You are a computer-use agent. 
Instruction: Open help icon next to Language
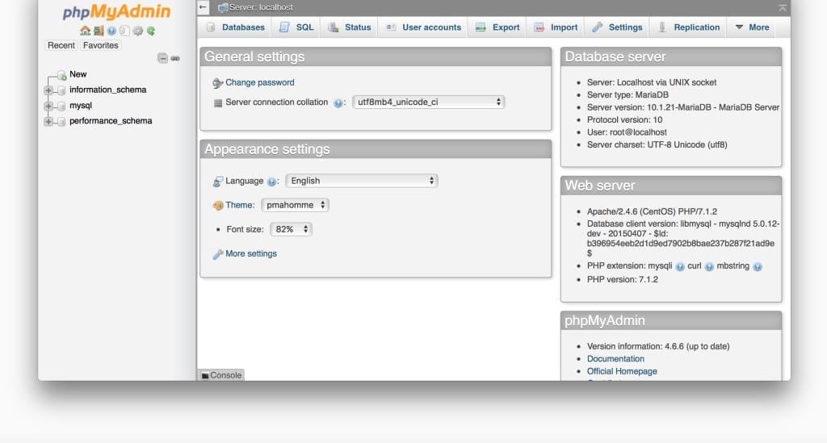(x=271, y=182)
